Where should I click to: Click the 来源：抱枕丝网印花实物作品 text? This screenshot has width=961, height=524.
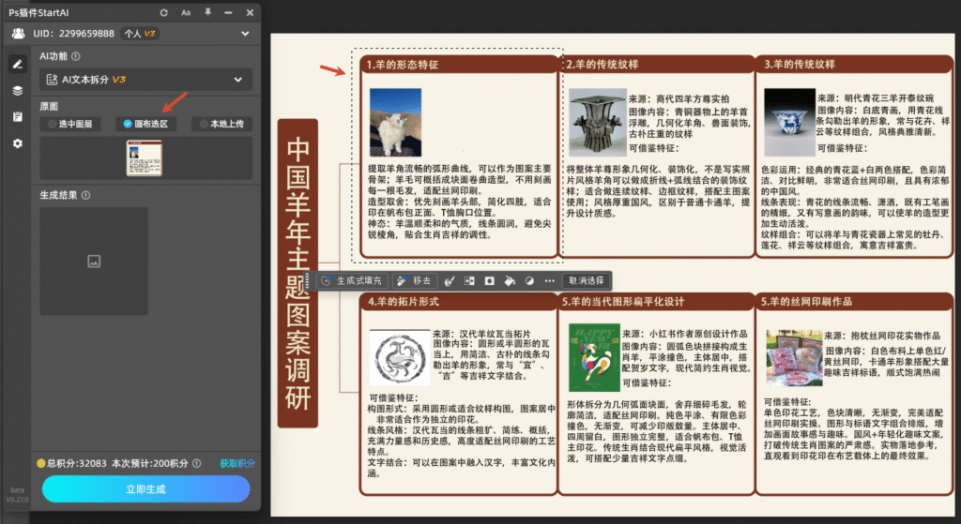tap(882, 336)
